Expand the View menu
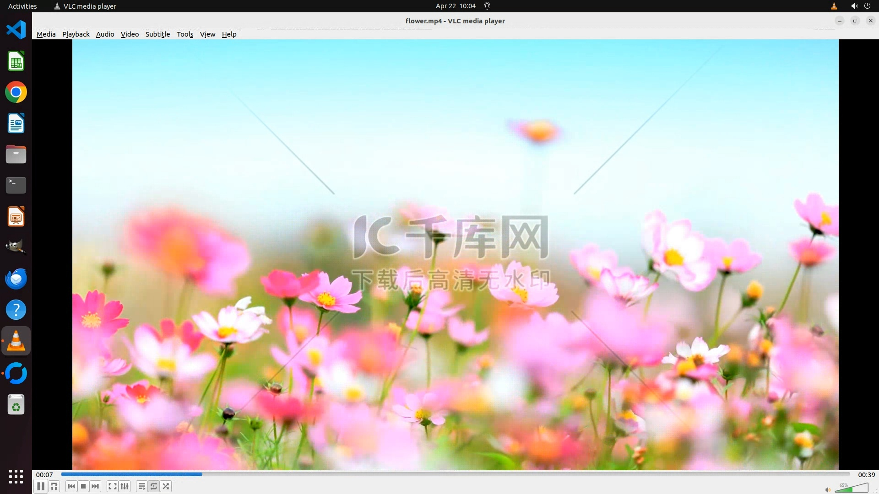 207,34
